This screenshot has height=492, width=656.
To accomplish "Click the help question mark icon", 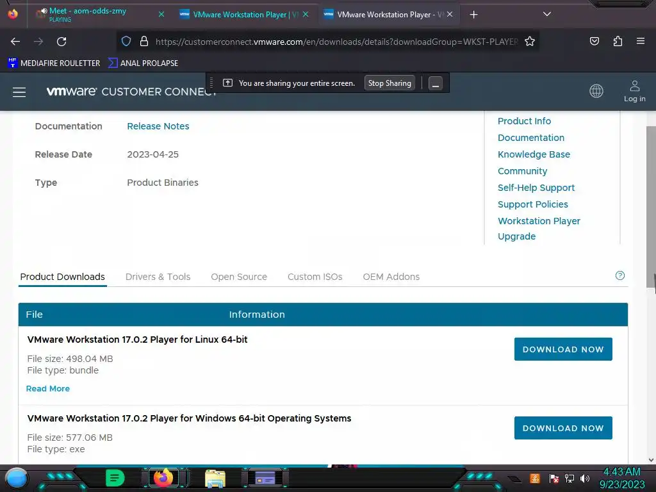I will [620, 275].
